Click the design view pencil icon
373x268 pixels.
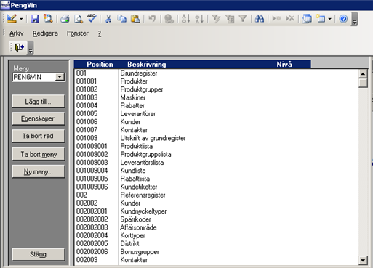[12, 19]
